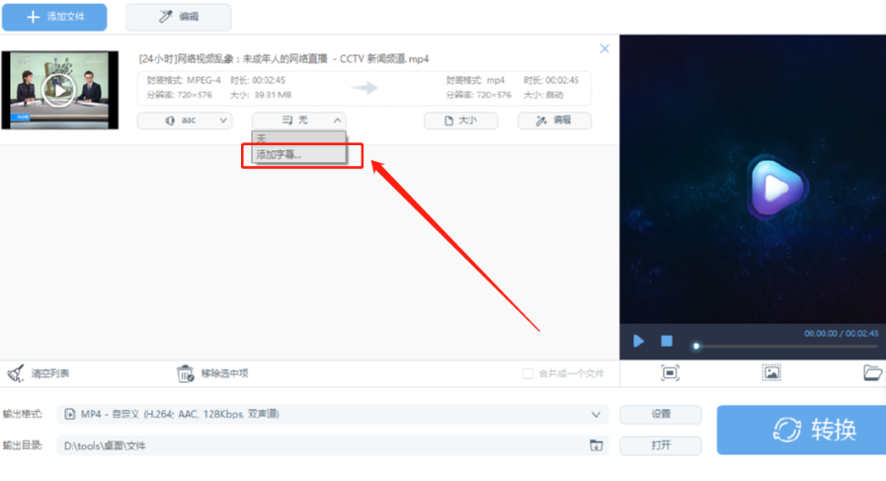
Task: Click the 大小 file size button
Action: [460, 120]
